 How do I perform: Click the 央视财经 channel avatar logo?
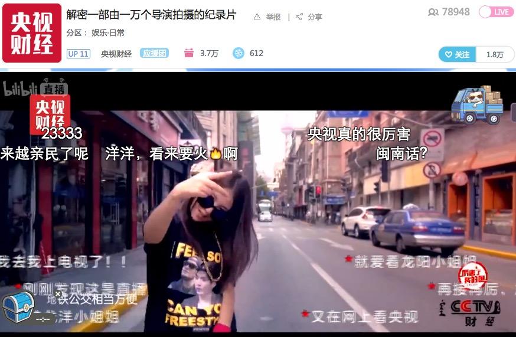32,33
